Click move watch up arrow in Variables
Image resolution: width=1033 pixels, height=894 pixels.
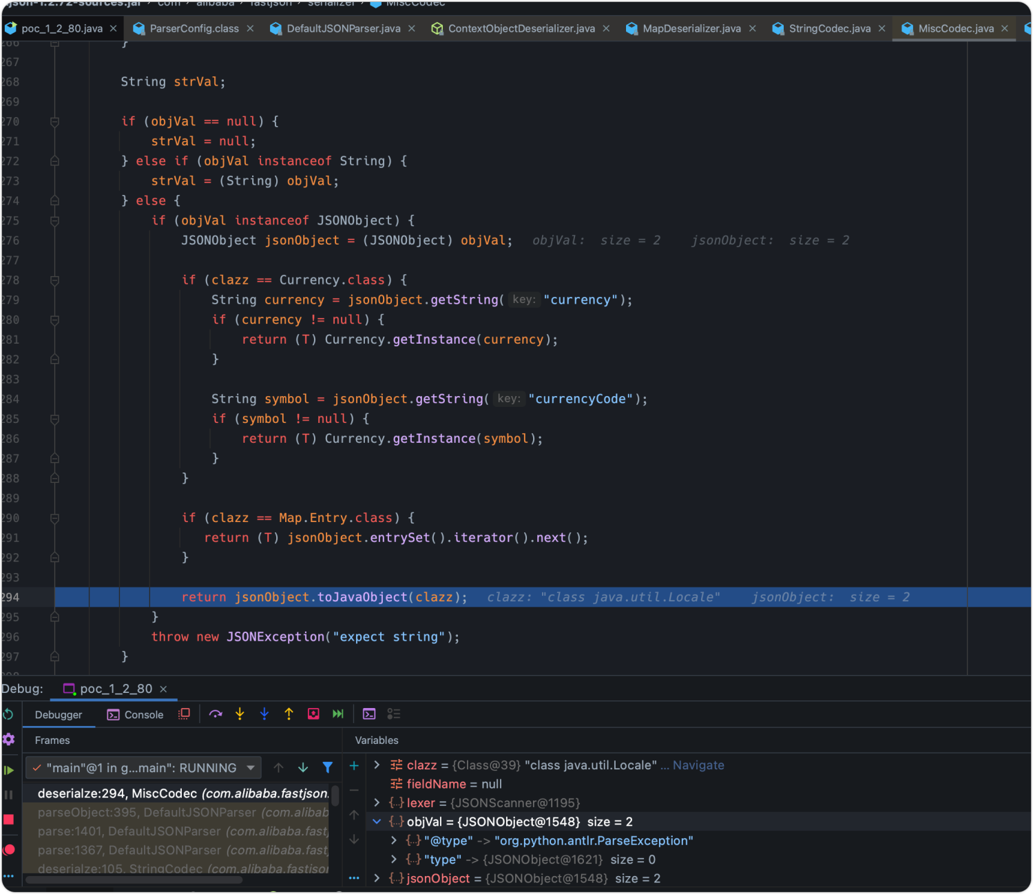click(354, 815)
